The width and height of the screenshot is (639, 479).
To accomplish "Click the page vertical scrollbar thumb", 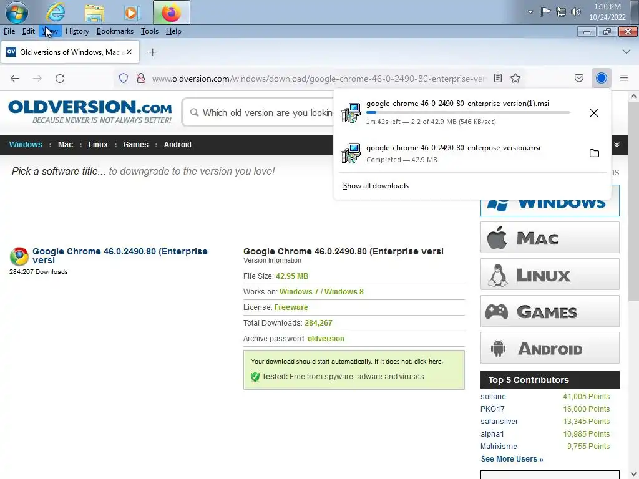I will pos(633,201).
